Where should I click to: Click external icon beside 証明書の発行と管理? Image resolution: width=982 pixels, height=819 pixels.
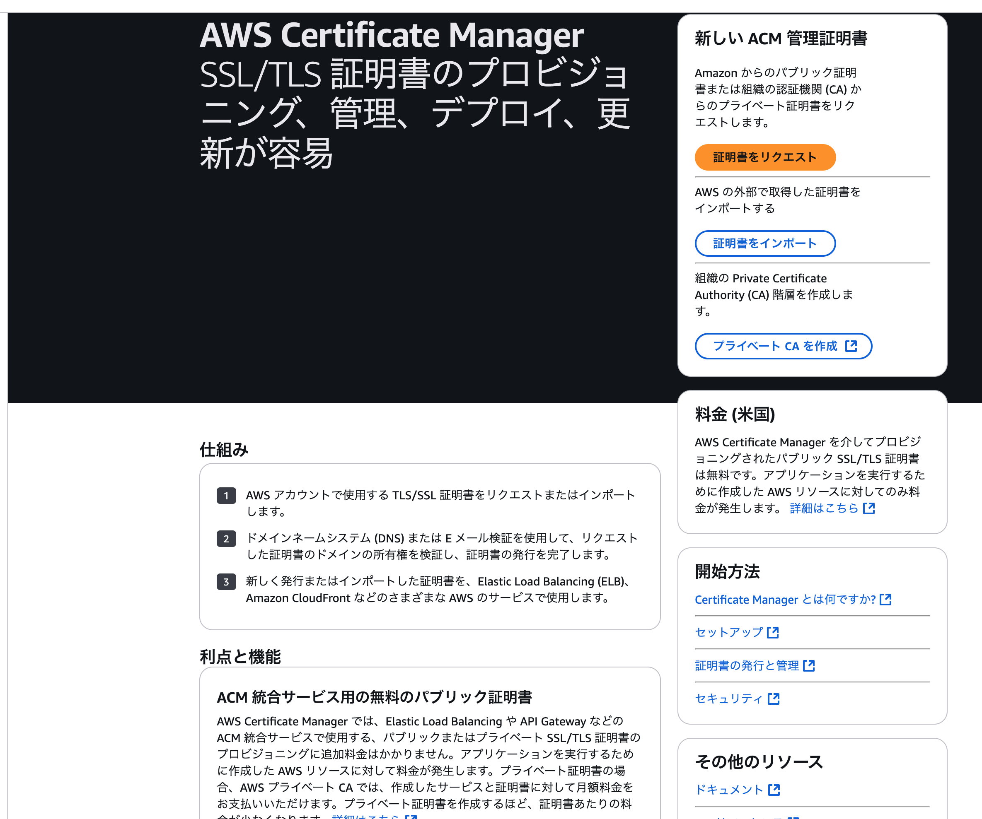pos(809,666)
